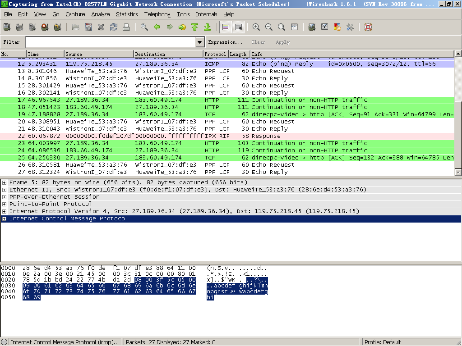Restart the running live capture
462x346 pixels.
57,27
